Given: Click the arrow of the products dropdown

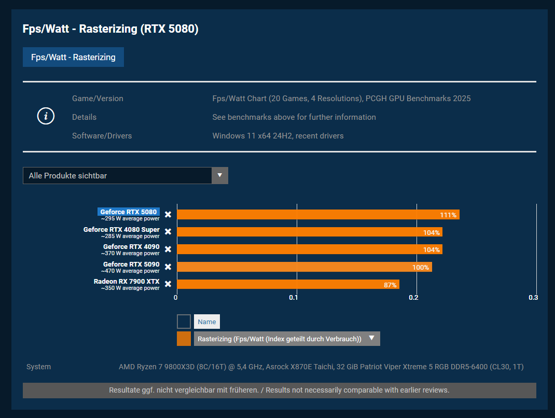Looking at the screenshot, I should tap(220, 176).
